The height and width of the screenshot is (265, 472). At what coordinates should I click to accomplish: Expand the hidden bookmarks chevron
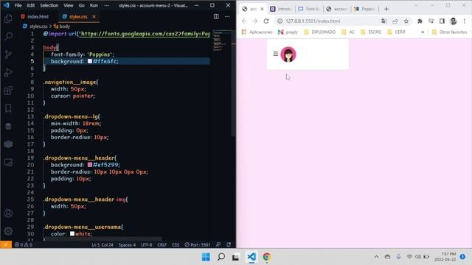[x=423, y=32]
